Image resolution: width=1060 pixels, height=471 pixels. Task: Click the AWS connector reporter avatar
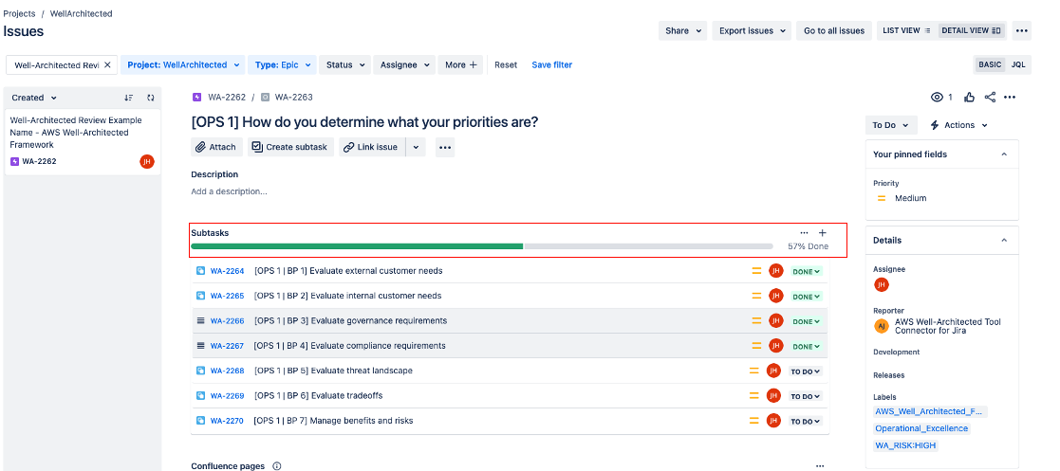(x=881, y=326)
